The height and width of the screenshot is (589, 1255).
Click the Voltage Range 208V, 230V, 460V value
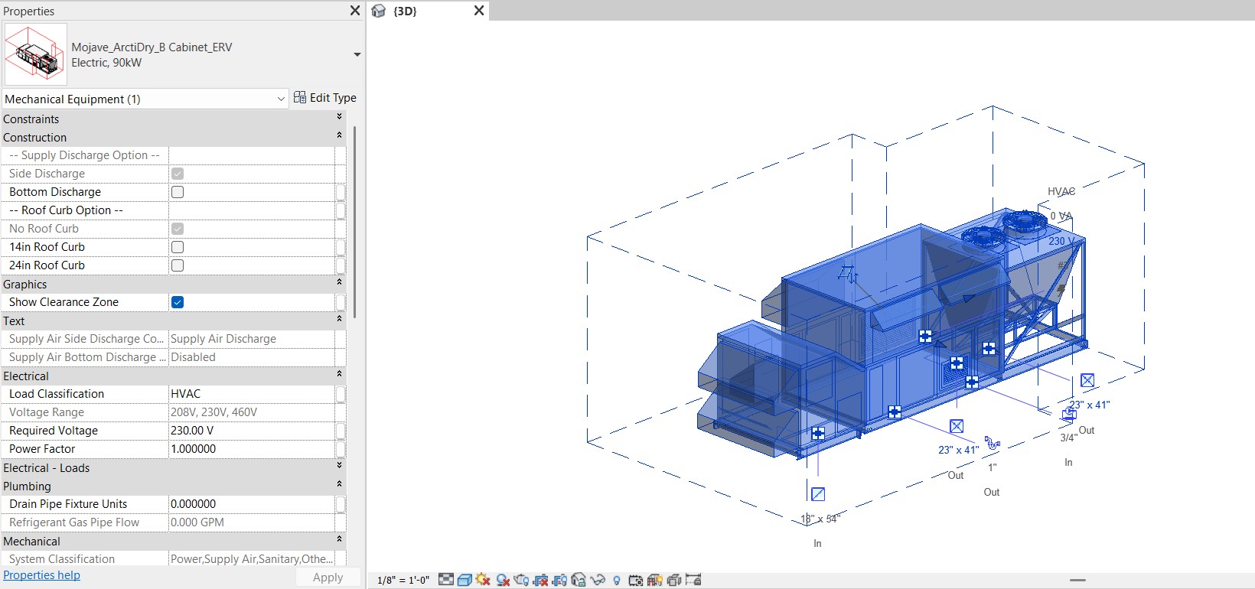pos(214,412)
